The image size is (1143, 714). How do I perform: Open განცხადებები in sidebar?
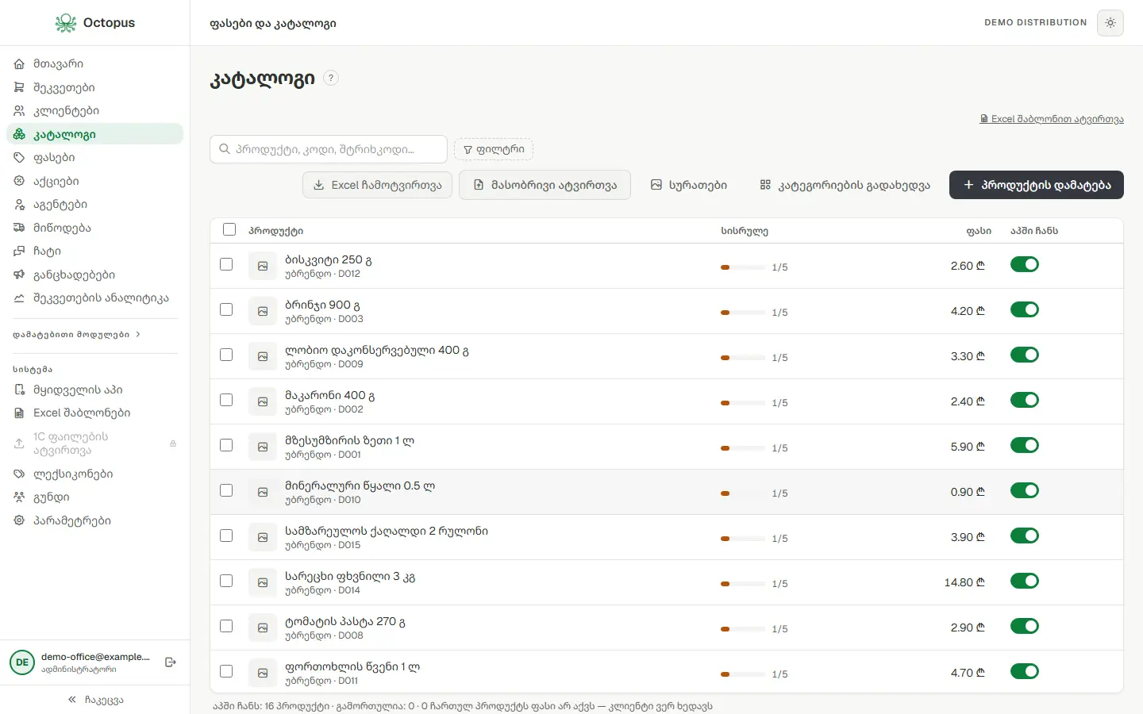pyautogui.click(x=95, y=274)
